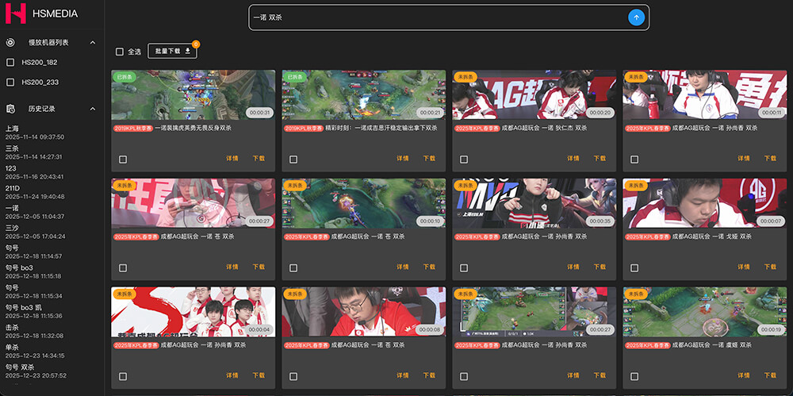The image size is (793, 396).
Task: Open the 00:00:20 狄仁杰 video thumbnail
Action: (534, 94)
